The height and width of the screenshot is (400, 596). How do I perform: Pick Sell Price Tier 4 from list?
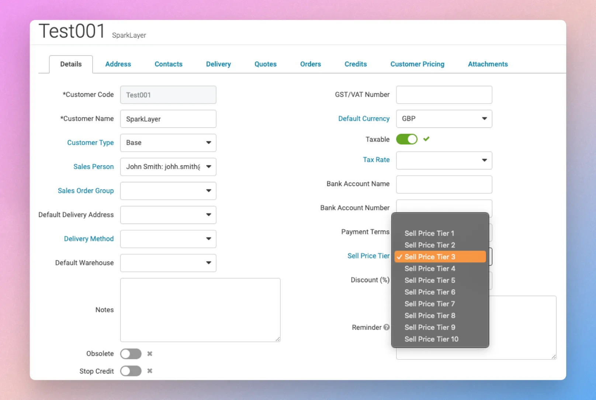tap(440, 269)
